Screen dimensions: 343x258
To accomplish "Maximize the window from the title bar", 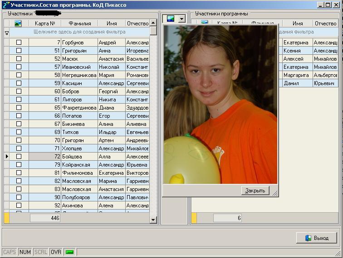I will (328, 5).
